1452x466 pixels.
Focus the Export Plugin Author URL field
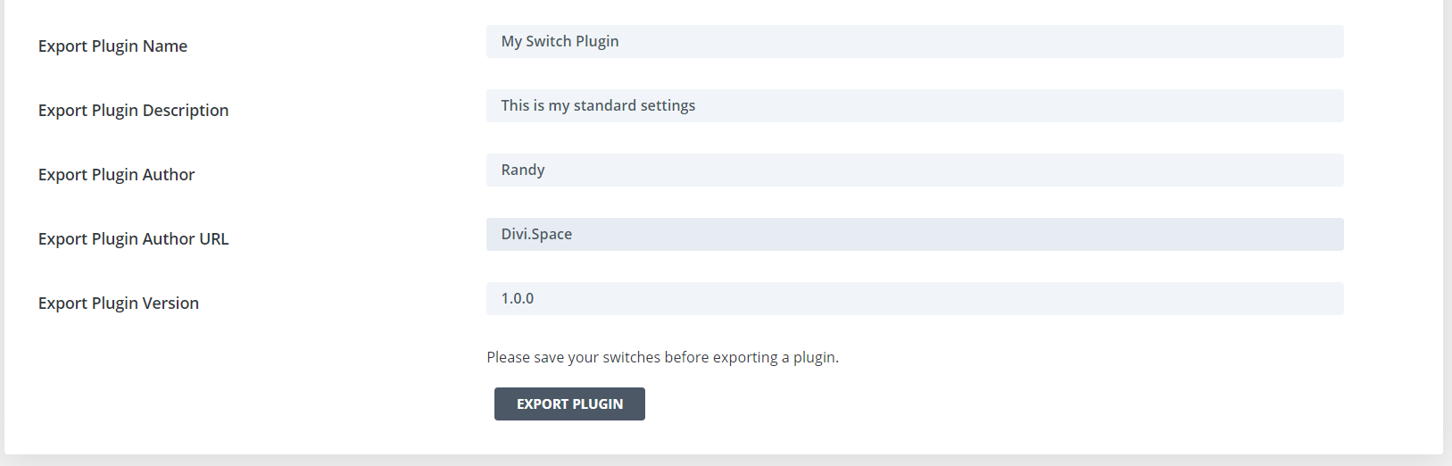coord(915,234)
